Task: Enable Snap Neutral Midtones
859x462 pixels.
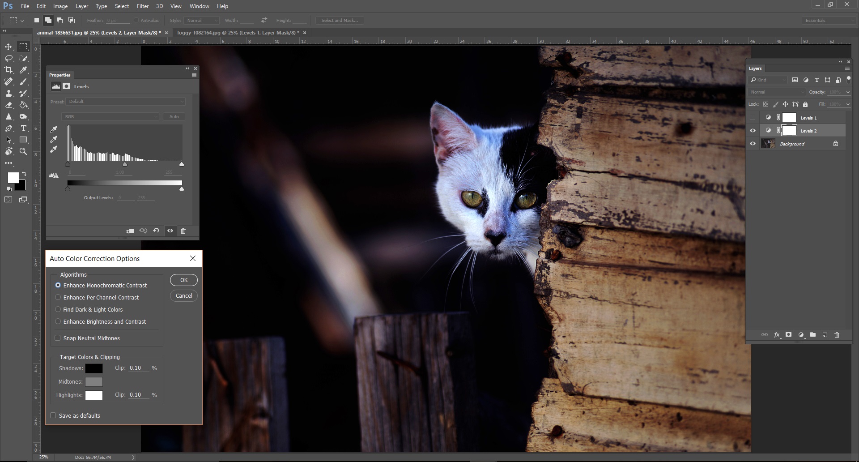Action: point(58,338)
